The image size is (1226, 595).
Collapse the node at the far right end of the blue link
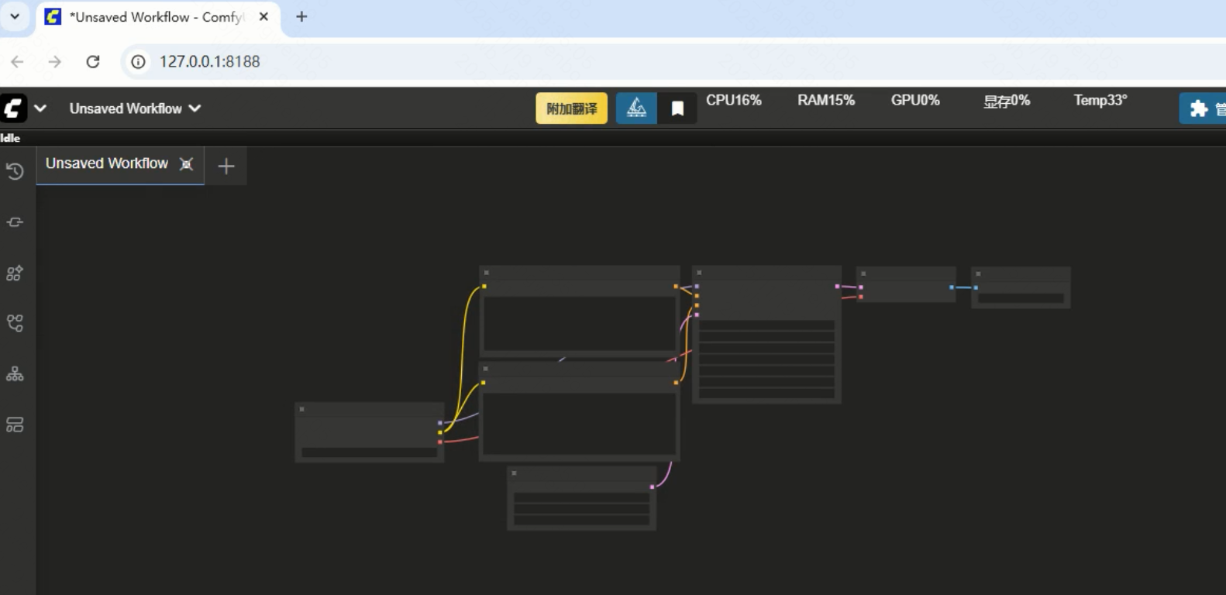978,273
